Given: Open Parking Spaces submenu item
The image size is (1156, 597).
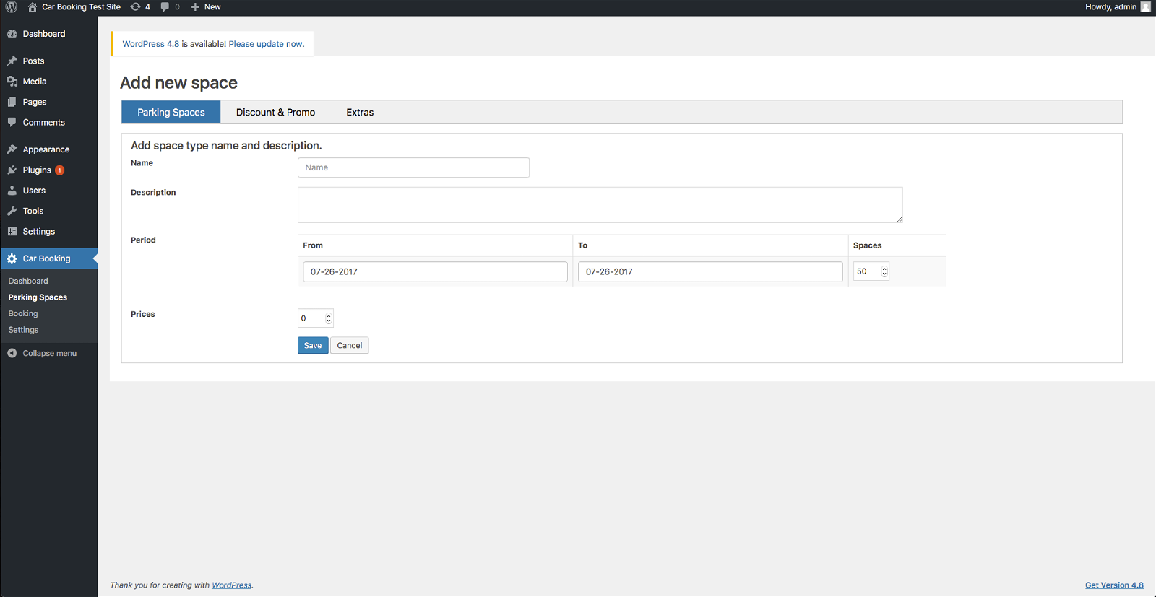Looking at the screenshot, I should click(38, 297).
